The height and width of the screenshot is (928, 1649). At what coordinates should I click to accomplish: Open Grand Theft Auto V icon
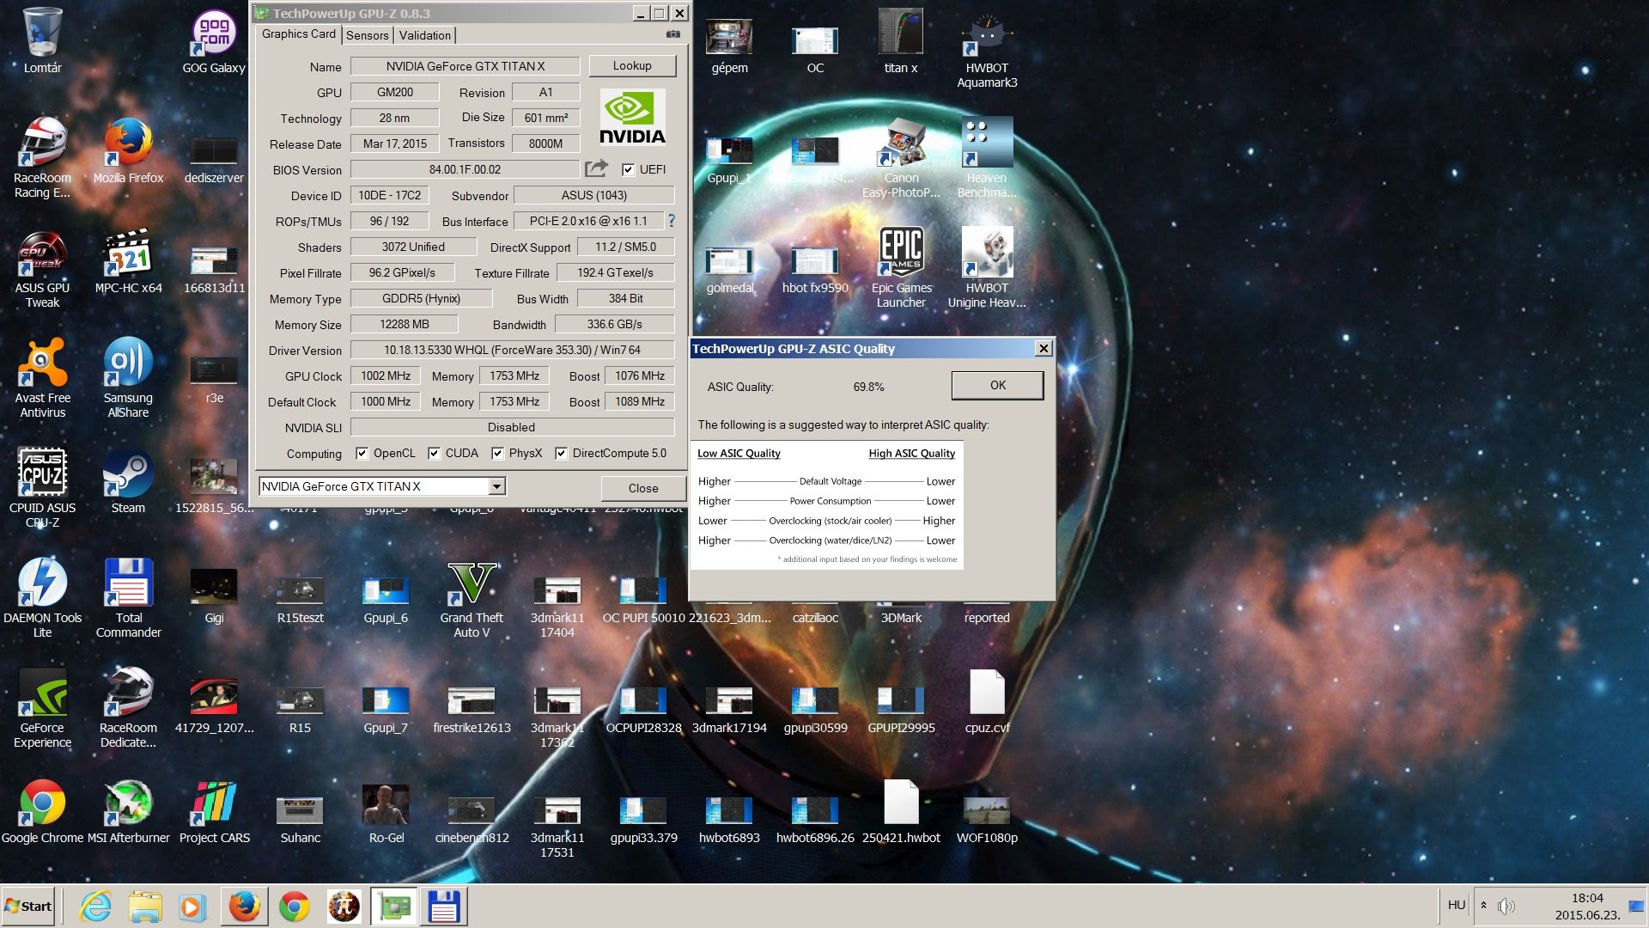tap(472, 597)
